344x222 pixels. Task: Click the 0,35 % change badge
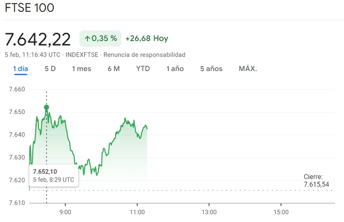coord(100,39)
